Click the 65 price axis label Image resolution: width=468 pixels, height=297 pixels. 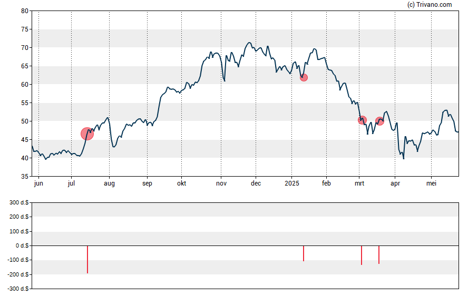(25, 66)
